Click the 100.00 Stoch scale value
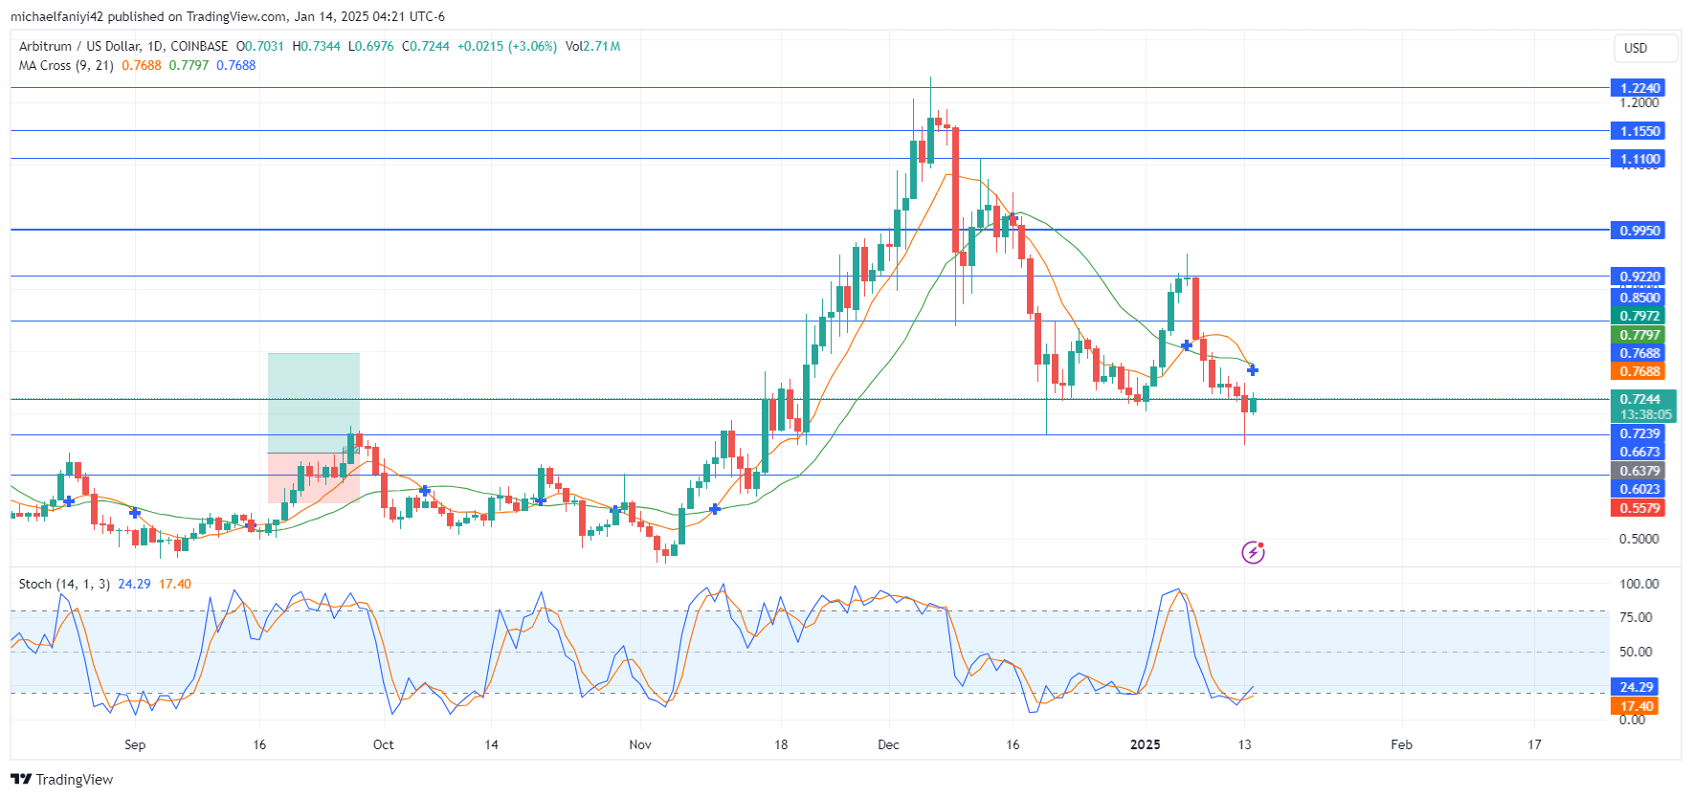Screen dimensions: 1692x798 (x=1638, y=584)
